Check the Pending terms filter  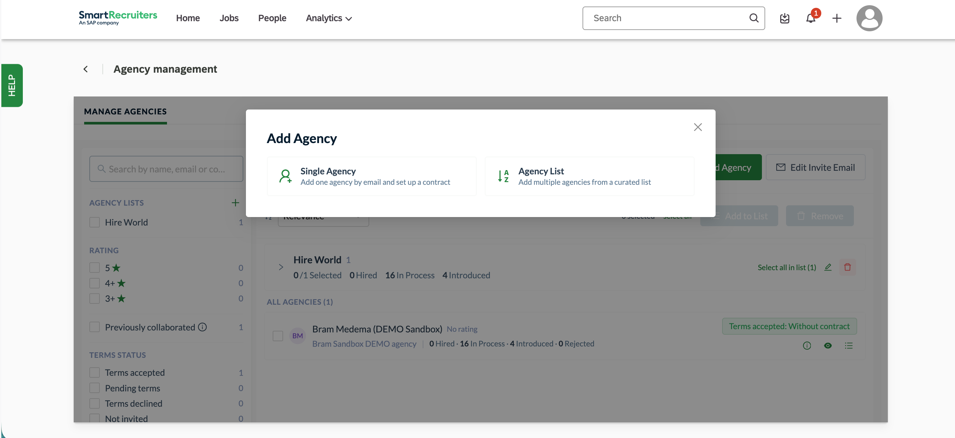(x=95, y=388)
